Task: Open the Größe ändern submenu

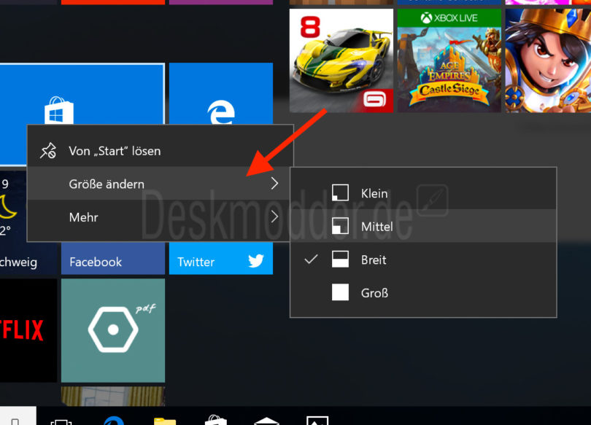Action: 160,184
